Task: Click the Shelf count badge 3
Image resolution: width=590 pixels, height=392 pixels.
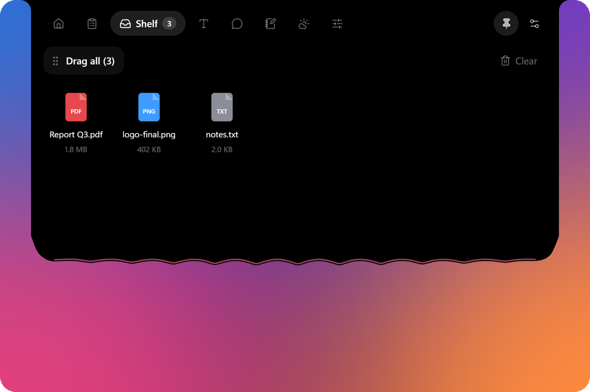Action: pos(169,24)
